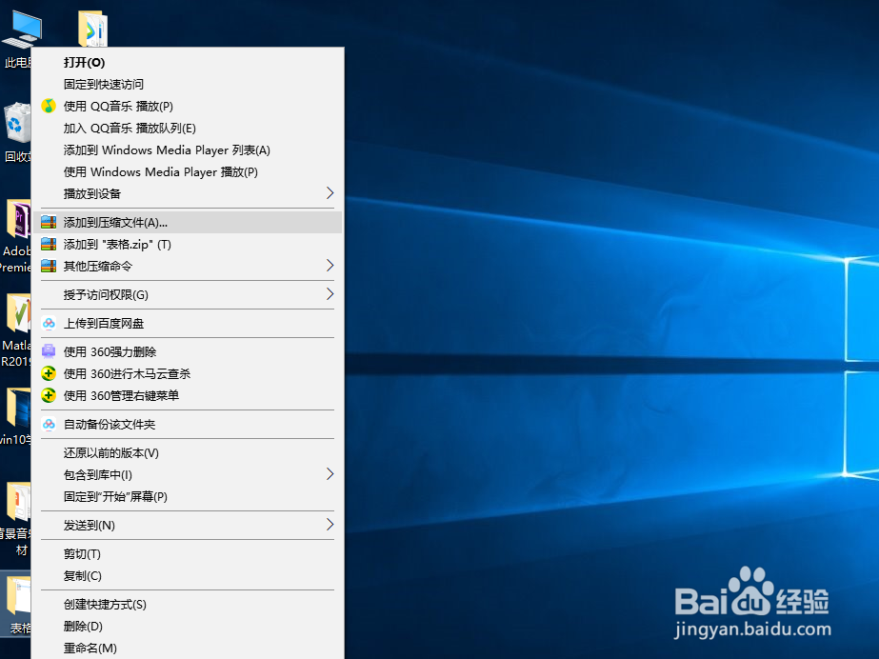Viewport: 879px width, 659px height.
Task: Select 使用 QQ音乐 播放(P)
Action: click(188, 106)
